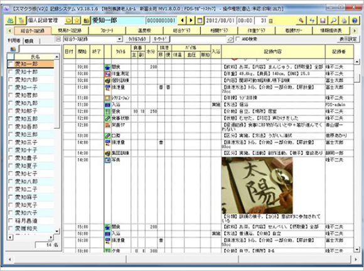This screenshot has width=364, height=271.
Task: Click the star favorites icon
Action: pyautogui.click(x=77, y=21)
